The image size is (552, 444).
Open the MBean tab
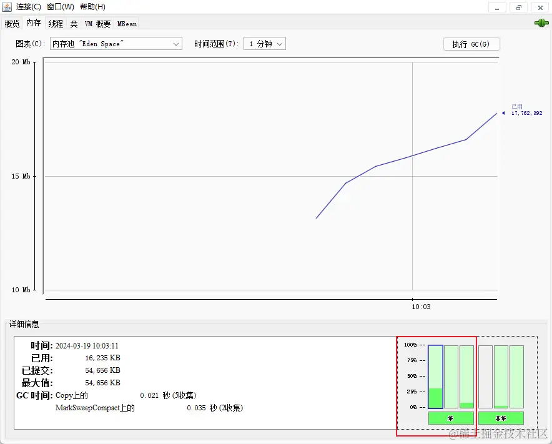[x=127, y=24]
